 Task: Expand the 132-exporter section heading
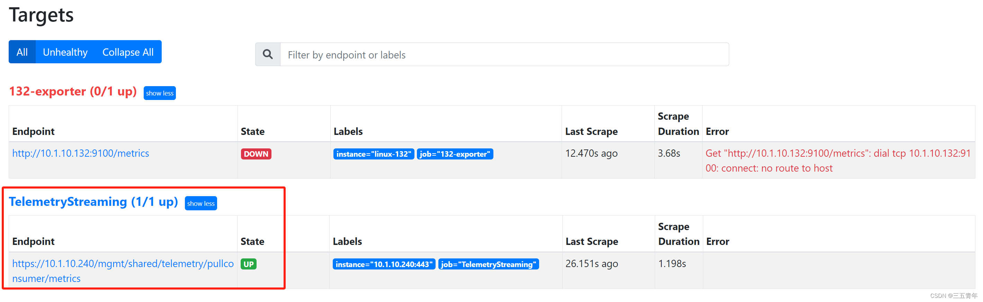pyautogui.click(x=72, y=92)
